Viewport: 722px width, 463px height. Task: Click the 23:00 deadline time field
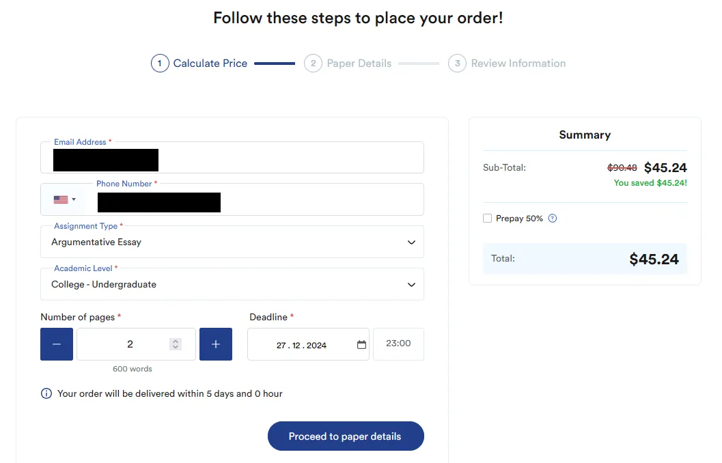398,343
